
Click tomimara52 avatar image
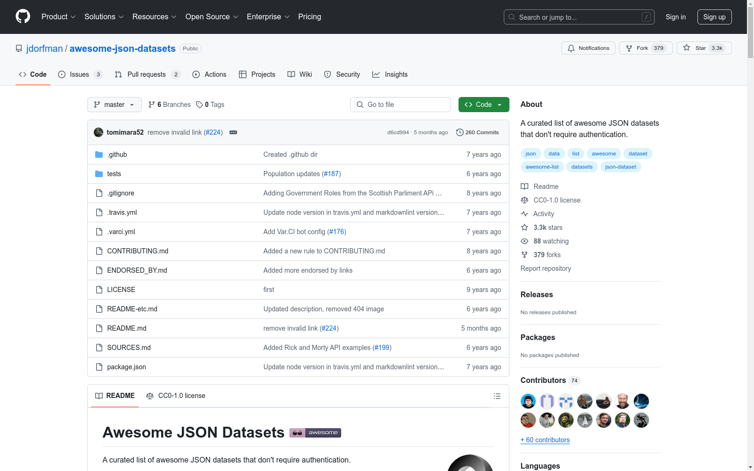98,132
